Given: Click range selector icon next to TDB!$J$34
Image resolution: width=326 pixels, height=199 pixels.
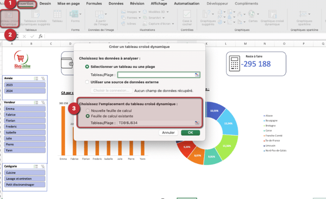Looking at the screenshot, I should [197, 123].
